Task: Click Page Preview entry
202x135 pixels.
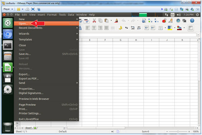Action: (47, 105)
